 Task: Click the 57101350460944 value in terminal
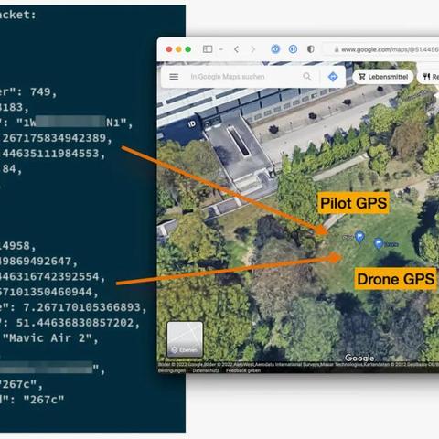(46, 292)
